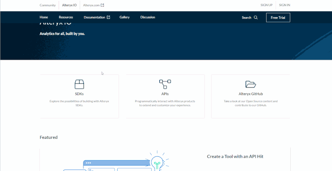Click the SDKs box icon
332x171 pixels.
click(x=79, y=84)
